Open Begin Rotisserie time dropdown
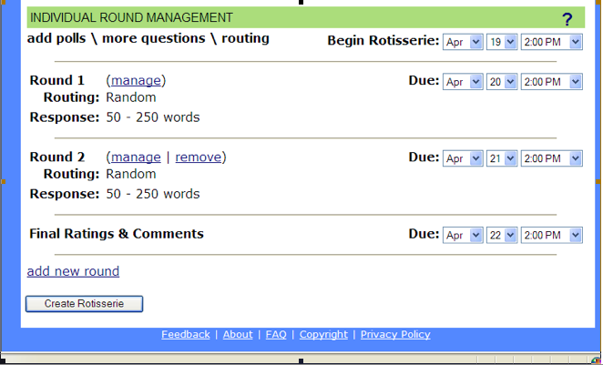The width and height of the screenshot is (603, 365). [x=551, y=42]
